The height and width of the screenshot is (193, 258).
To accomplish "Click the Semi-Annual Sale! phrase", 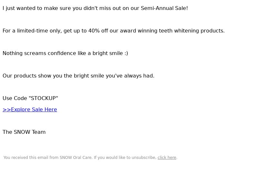I will (x=164, y=8).
